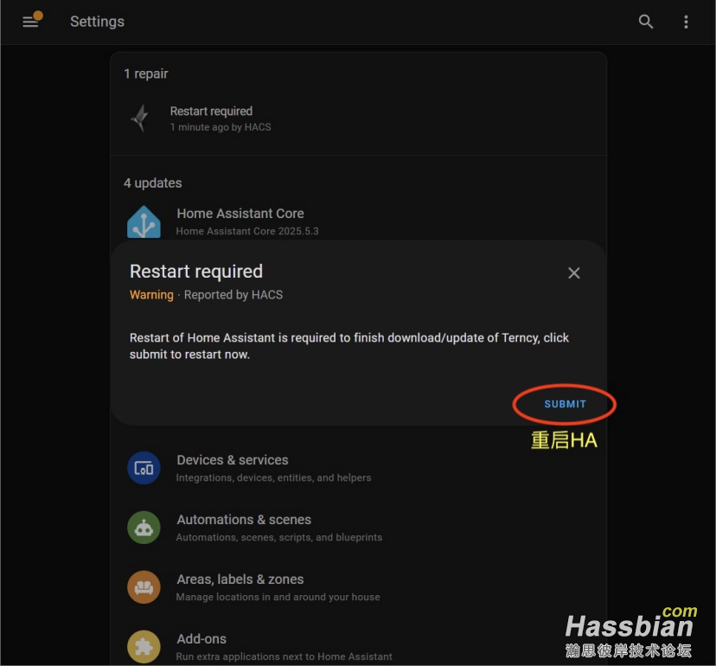Click 'Run extra applications next to Home Assistant'
Image resolution: width=716 pixels, height=666 pixels.
coord(284,656)
